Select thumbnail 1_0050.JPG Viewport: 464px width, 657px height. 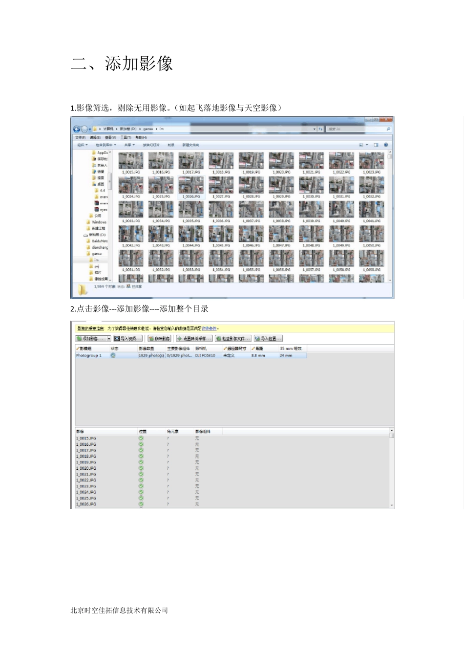point(372,237)
